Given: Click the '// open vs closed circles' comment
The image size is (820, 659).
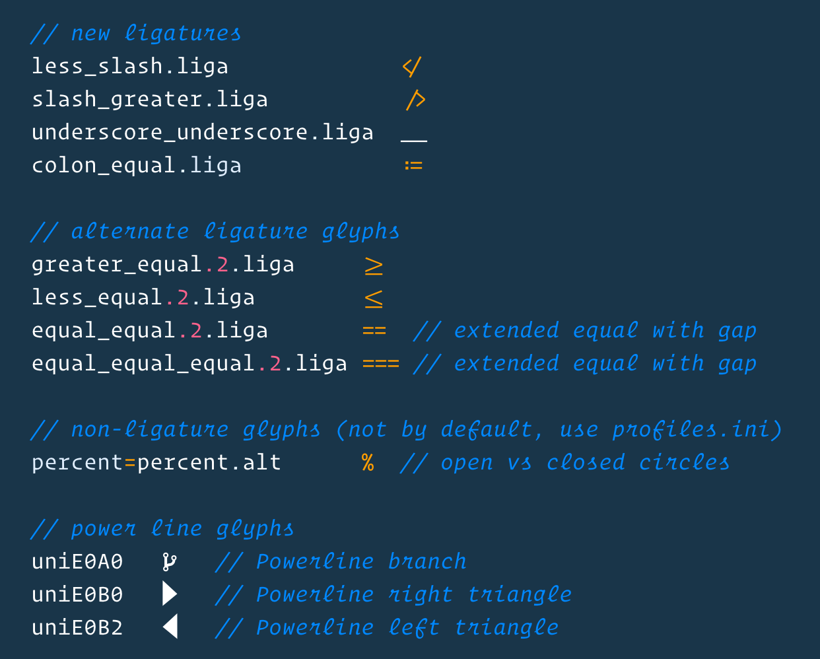Looking at the screenshot, I should click(565, 462).
